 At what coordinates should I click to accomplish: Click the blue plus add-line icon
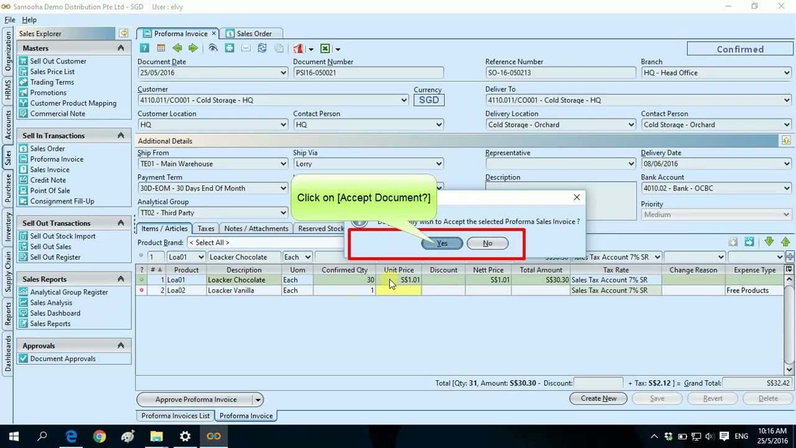pos(790,257)
